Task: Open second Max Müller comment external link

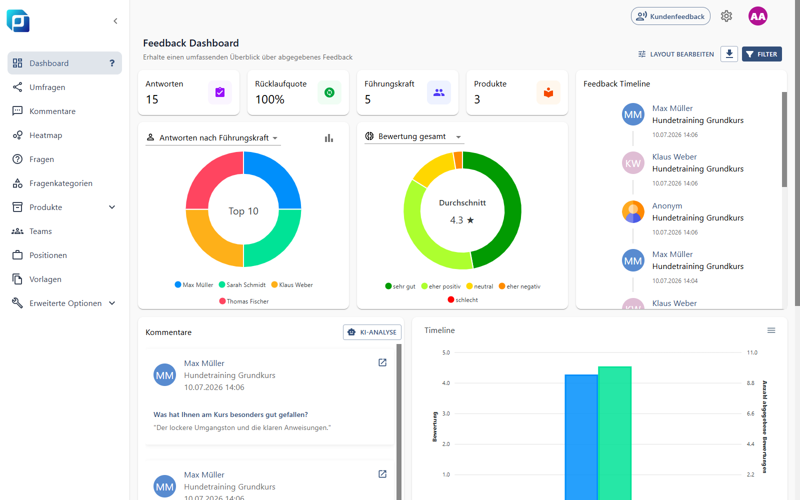Action: point(382,474)
